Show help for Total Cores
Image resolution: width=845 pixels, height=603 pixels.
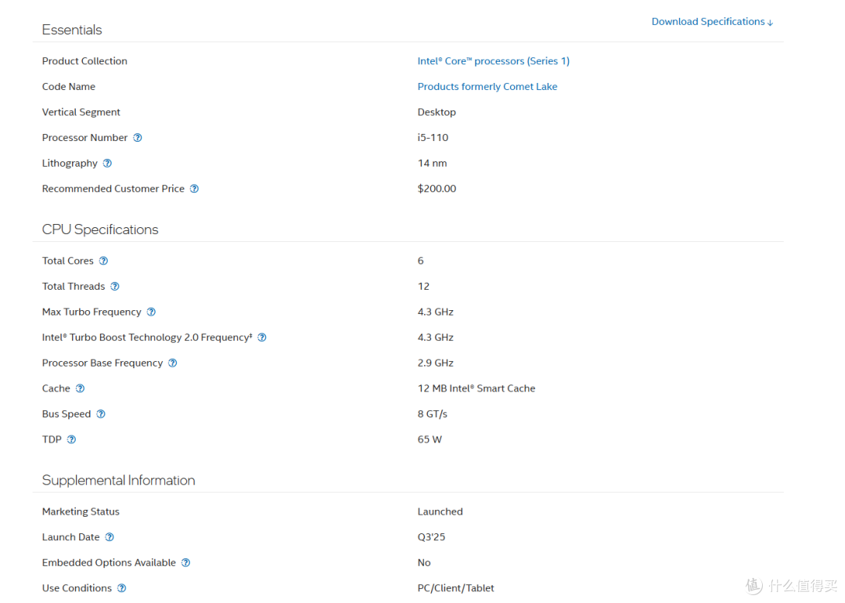pyautogui.click(x=103, y=261)
